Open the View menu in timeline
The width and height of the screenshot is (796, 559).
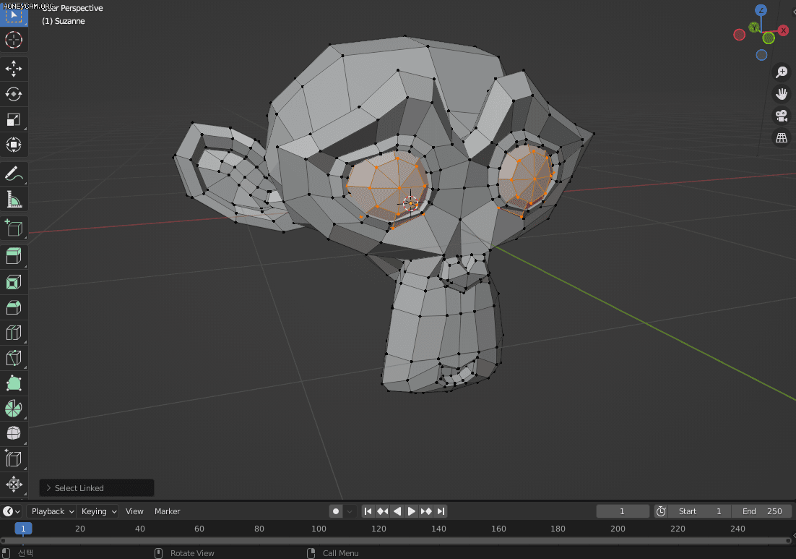pyautogui.click(x=134, y=511)
